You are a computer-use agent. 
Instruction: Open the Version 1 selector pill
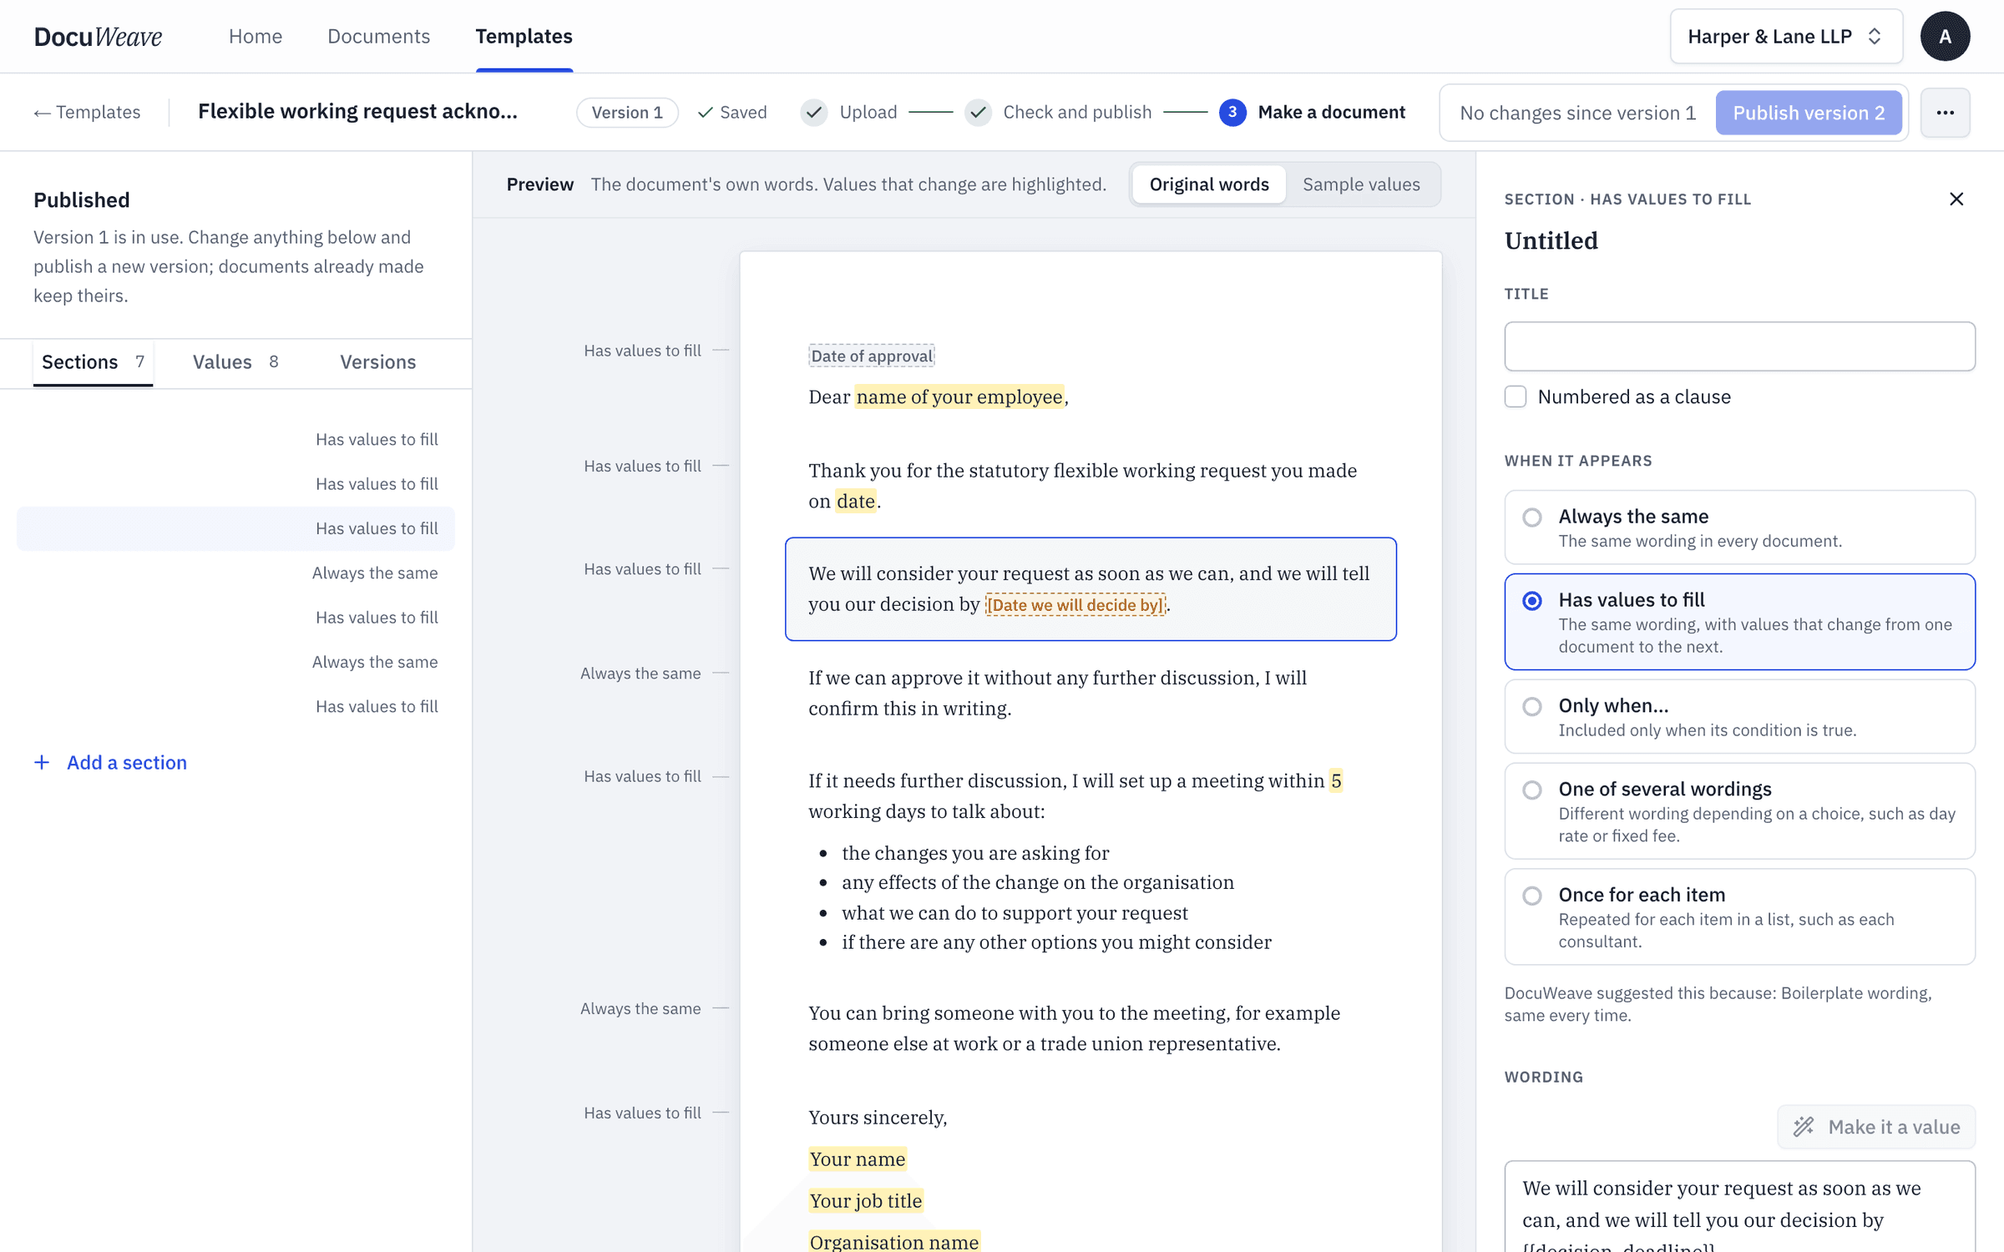(x=627, y=113)
